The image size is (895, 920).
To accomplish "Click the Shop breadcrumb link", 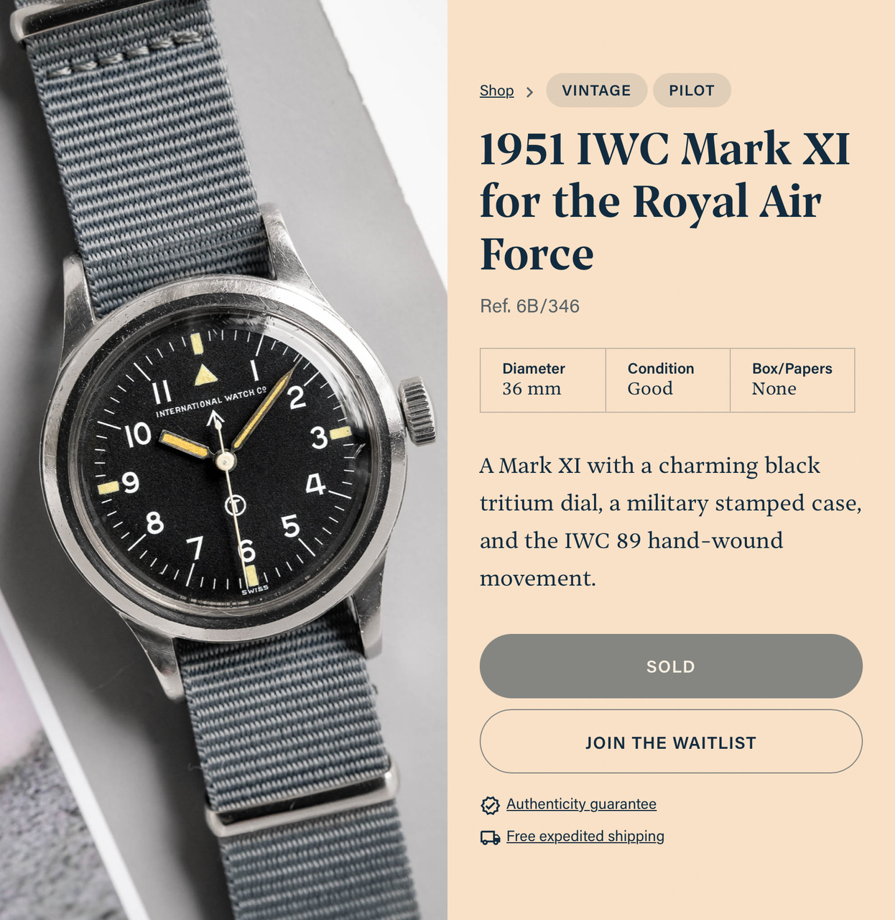I will tap(496, 91).
